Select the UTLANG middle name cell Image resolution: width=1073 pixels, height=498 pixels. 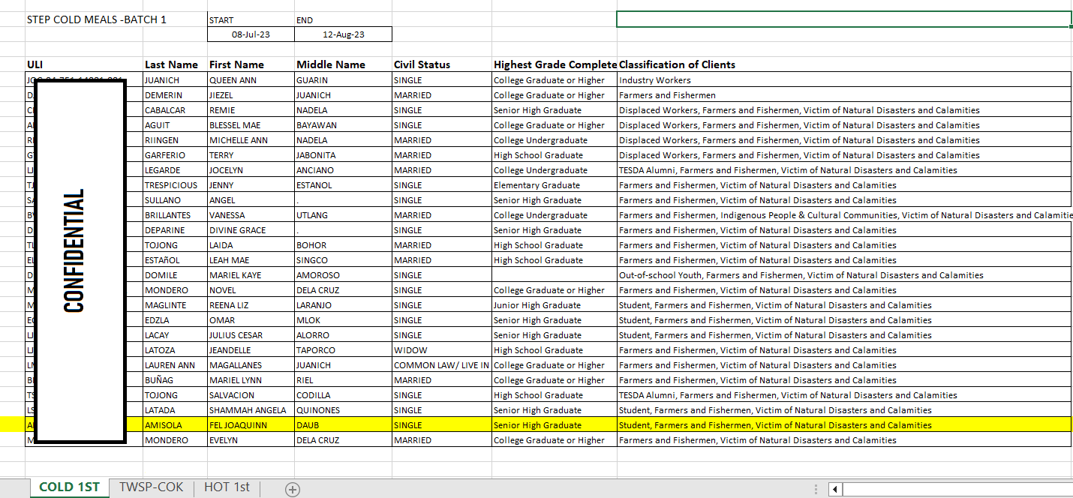[x=343, y=215]
